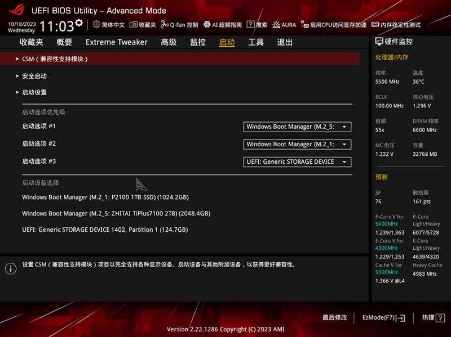
Task: Click 最后修改 button
Action: click(334, 317)
